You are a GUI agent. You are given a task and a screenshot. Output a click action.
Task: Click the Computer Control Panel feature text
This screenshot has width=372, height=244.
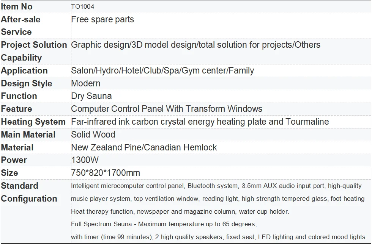(x=166, y=109)
